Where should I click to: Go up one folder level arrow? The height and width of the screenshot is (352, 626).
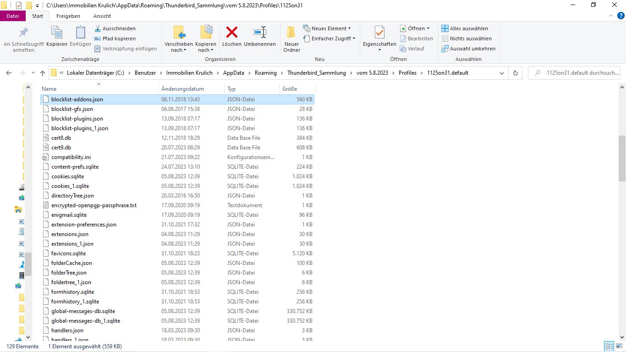[x=43, y=73]
